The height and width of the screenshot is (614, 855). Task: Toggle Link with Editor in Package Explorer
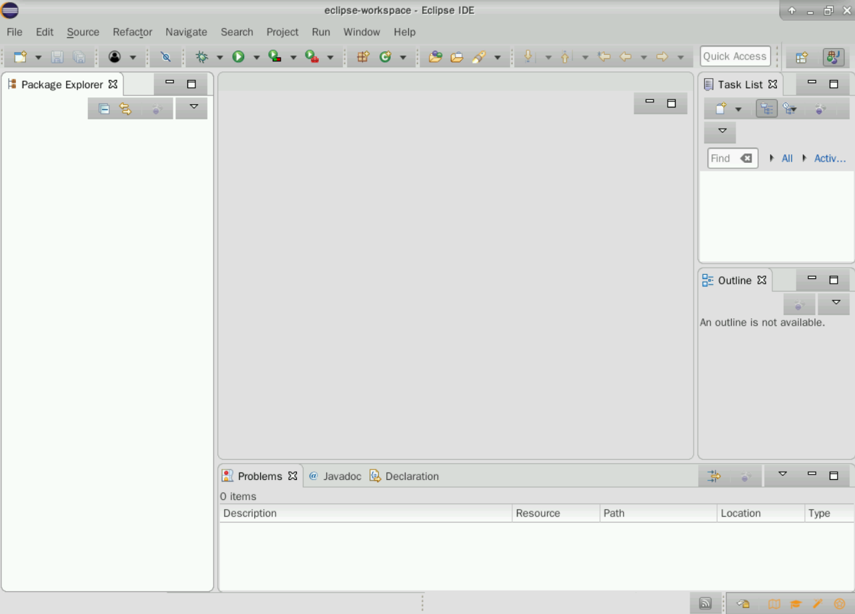click(125, 109)
